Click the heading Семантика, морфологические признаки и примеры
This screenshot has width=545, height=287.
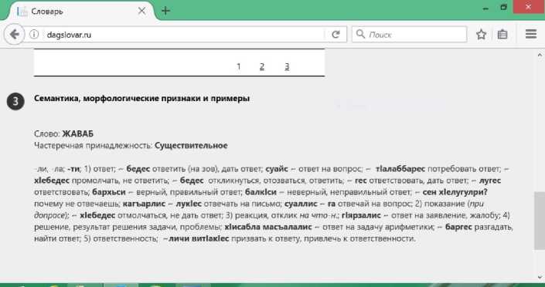tap(141, 99)
